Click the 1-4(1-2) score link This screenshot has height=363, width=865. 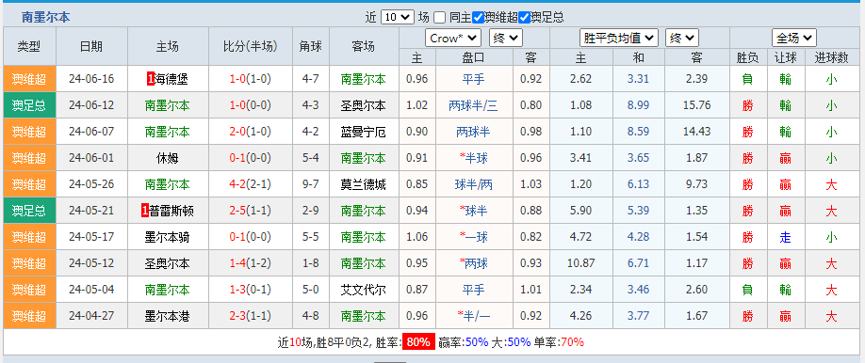[x=251, y=264]
